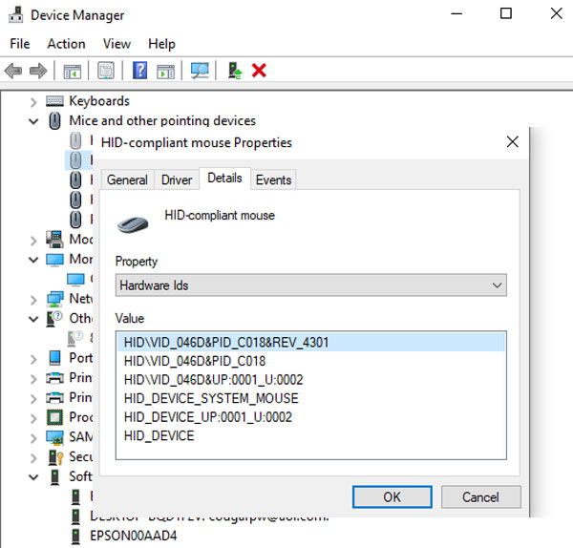Click Cancel in the Properties dialog

click(x=481, y=496)
